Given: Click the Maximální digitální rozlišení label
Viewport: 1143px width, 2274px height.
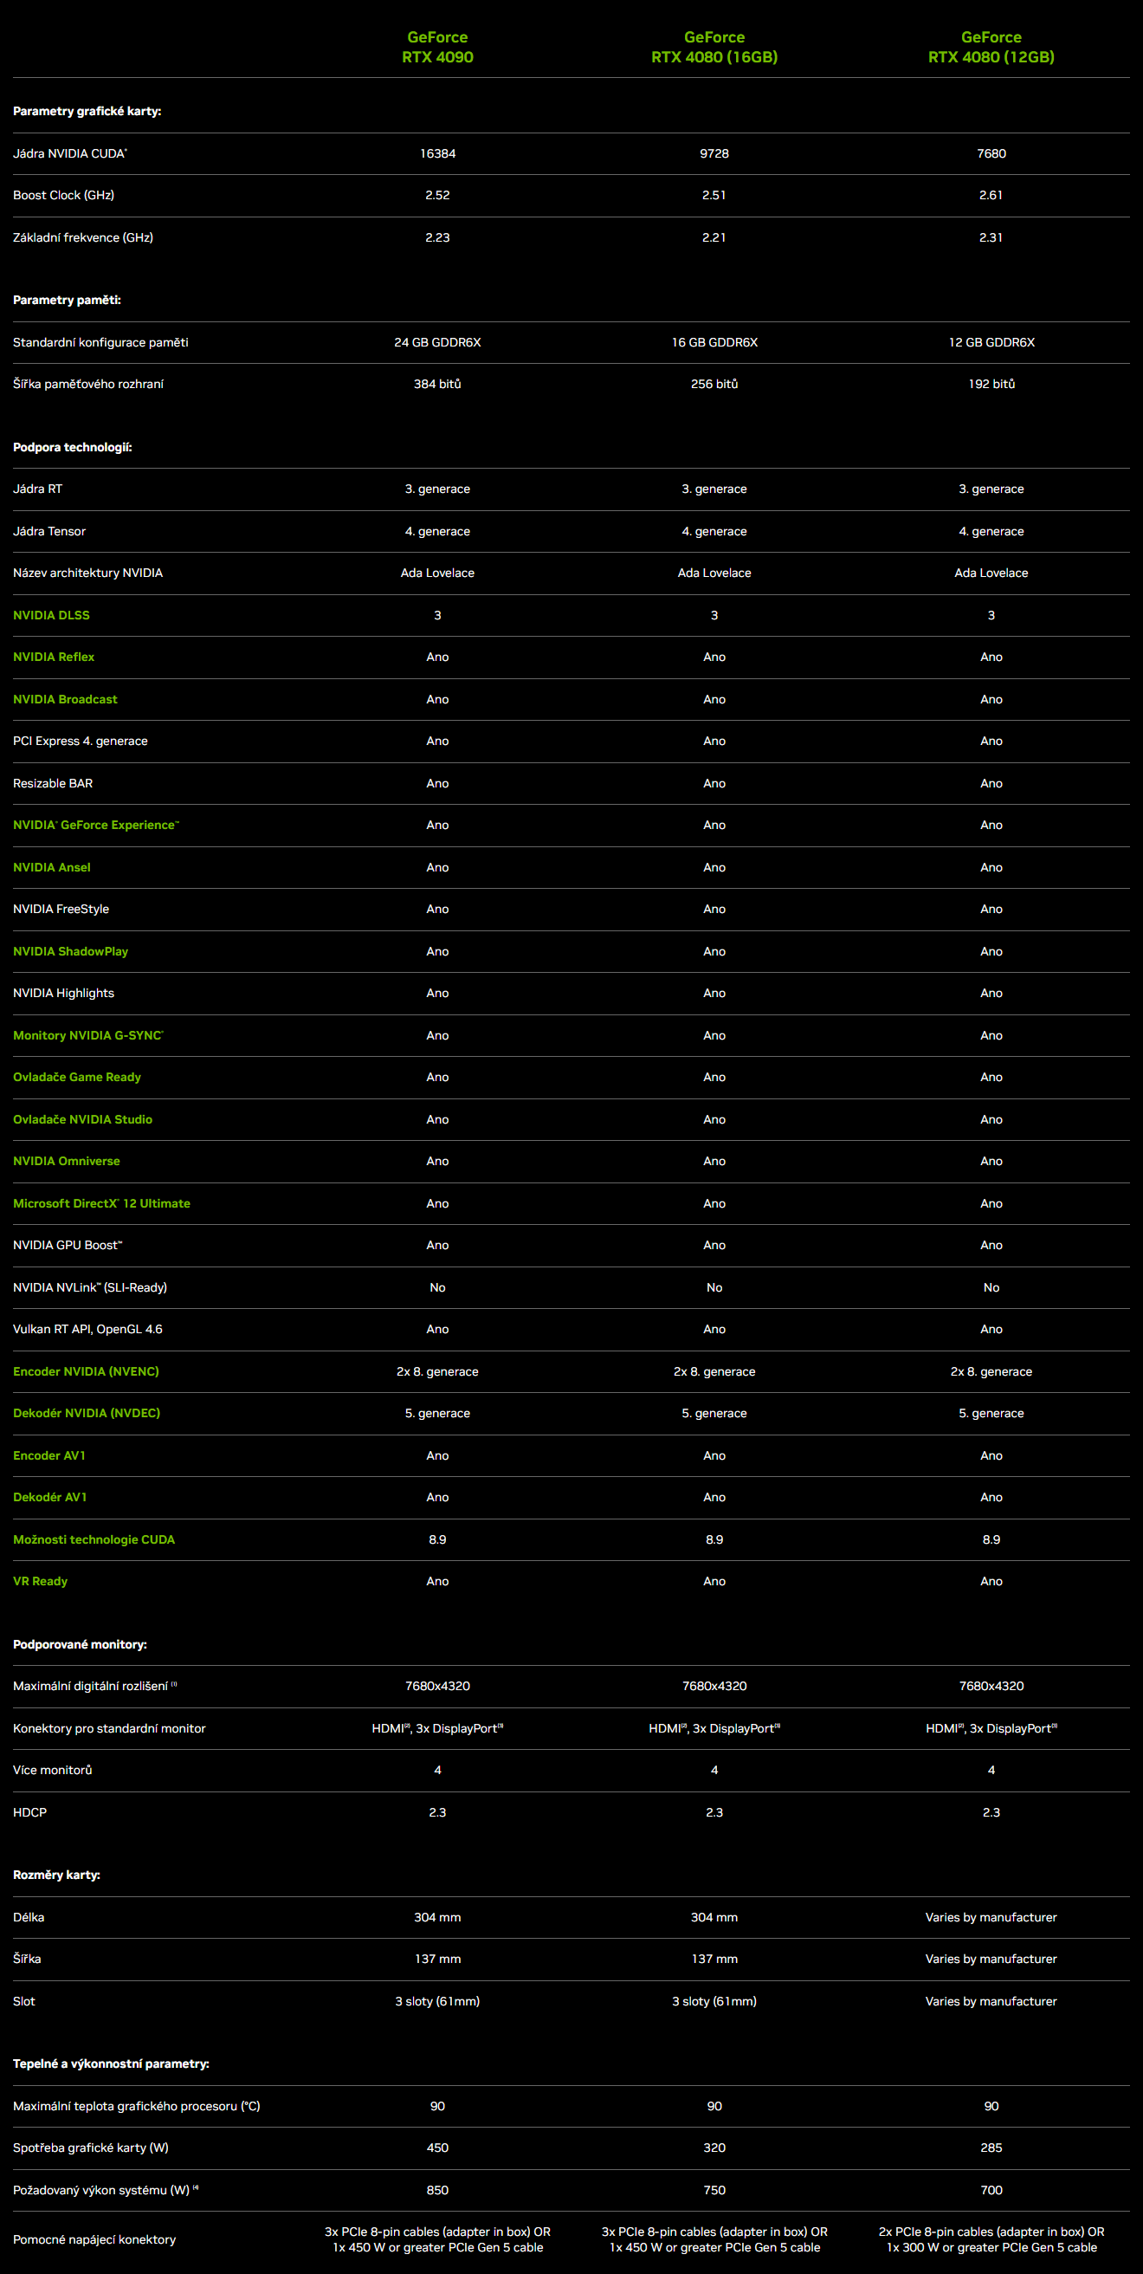Looking at the screenshot, I should [94, 1686].
